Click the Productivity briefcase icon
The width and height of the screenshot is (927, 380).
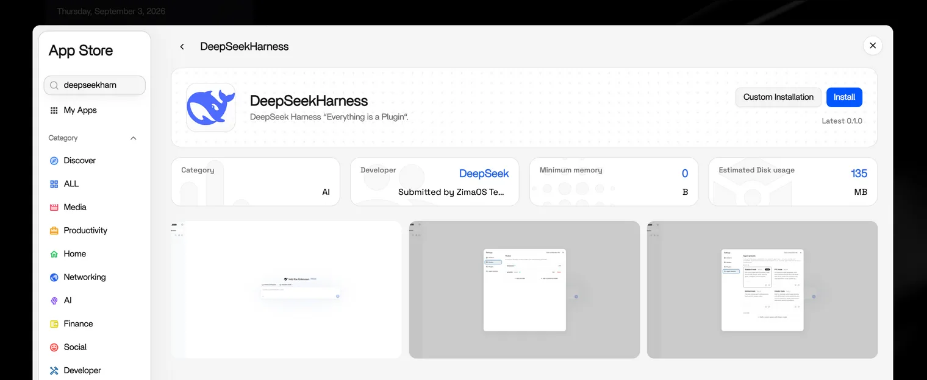click(54, 231)
